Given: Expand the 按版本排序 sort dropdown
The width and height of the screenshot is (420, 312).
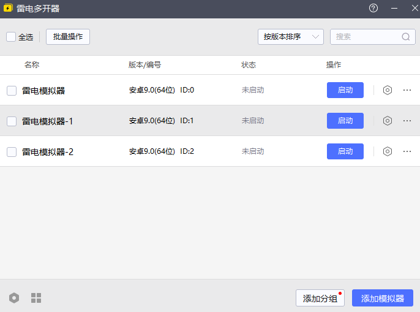Looking at the screenshot, I should [x=291, y=37].
